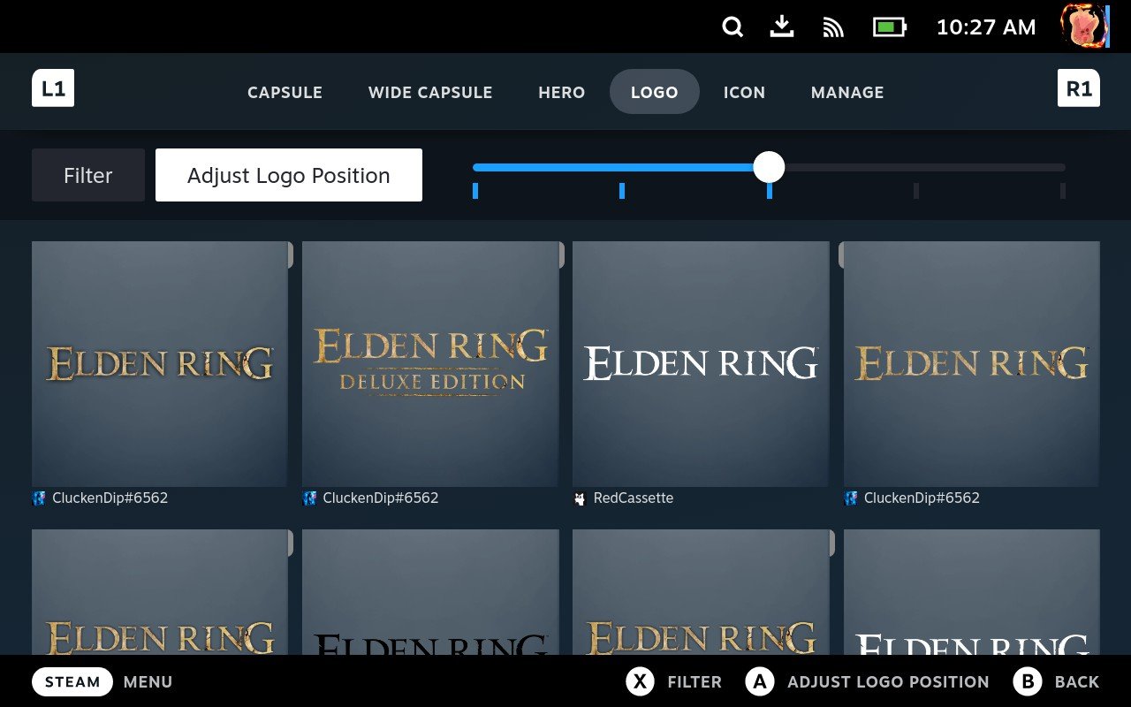Image resolution: width=1131 pixels, height=707 pixels.
Task: Switch to the Wide Capsule tab
Action: 430,92
